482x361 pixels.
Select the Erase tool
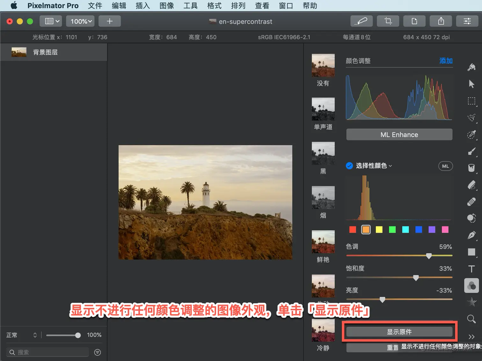coord(471,185)
